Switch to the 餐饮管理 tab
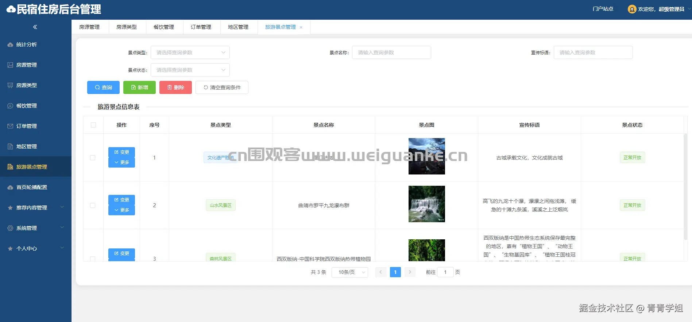Viewport: 692px width, 322px height. (164, 27)
